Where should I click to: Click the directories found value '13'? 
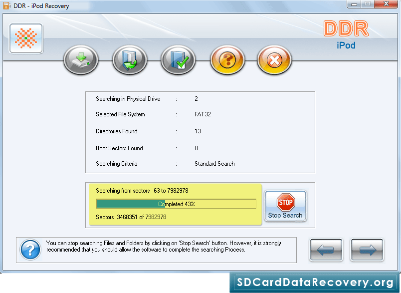click(x=198, y=131)
